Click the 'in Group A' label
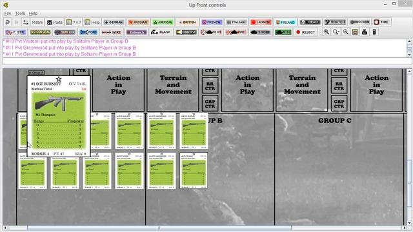The image size is (413, 232). 36,72
